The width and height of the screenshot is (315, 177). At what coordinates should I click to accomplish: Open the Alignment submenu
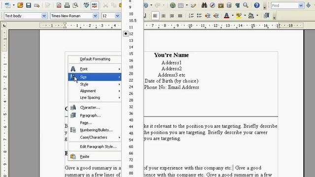pyautogui.click(x=95, y=91)
